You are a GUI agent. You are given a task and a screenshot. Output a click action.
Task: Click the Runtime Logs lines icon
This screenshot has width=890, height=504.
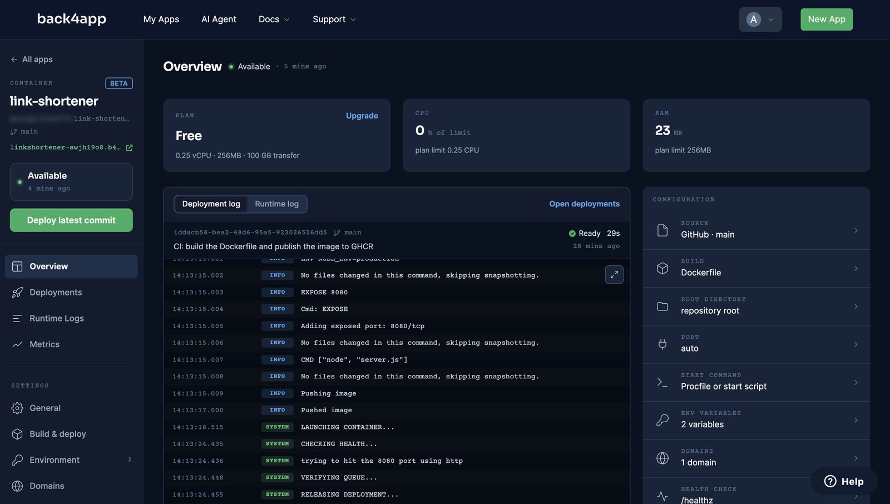pos(17,318)
